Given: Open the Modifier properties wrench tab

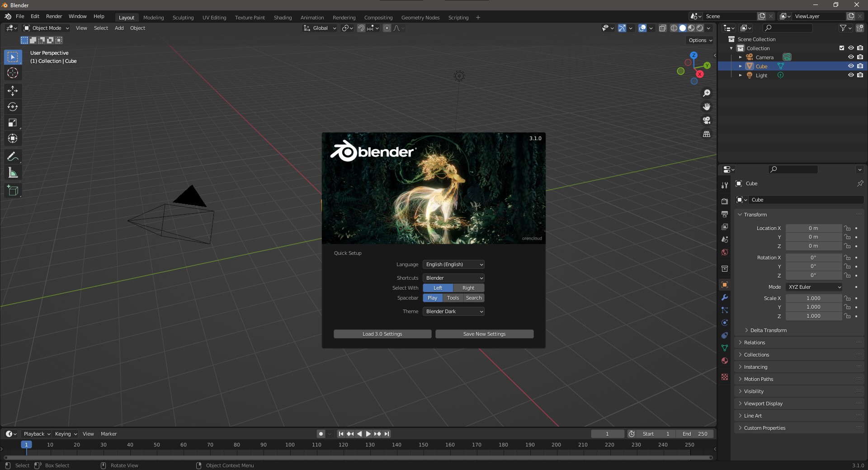Looking at the screenshot, I should [725, 297].
